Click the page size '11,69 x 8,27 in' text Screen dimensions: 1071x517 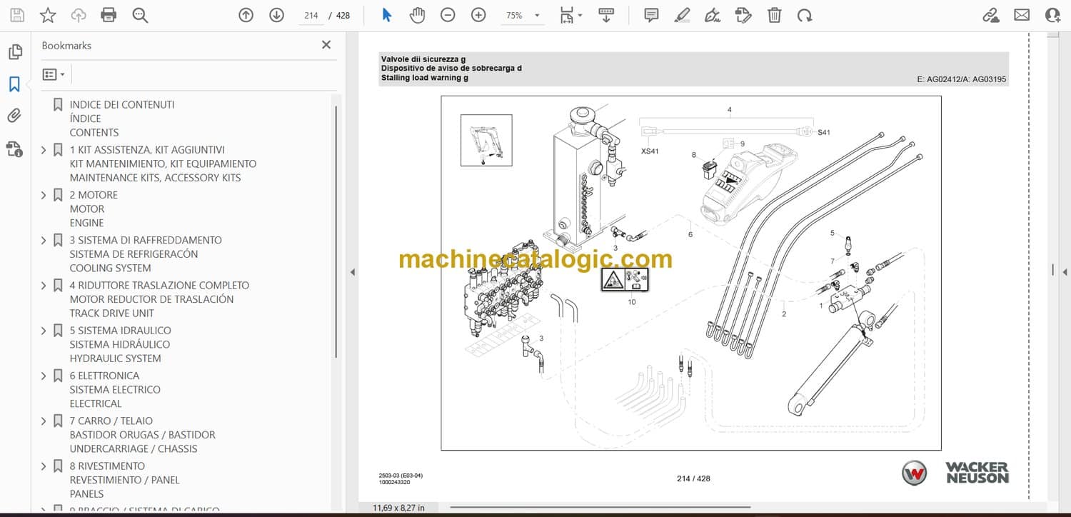coord(398,508)
